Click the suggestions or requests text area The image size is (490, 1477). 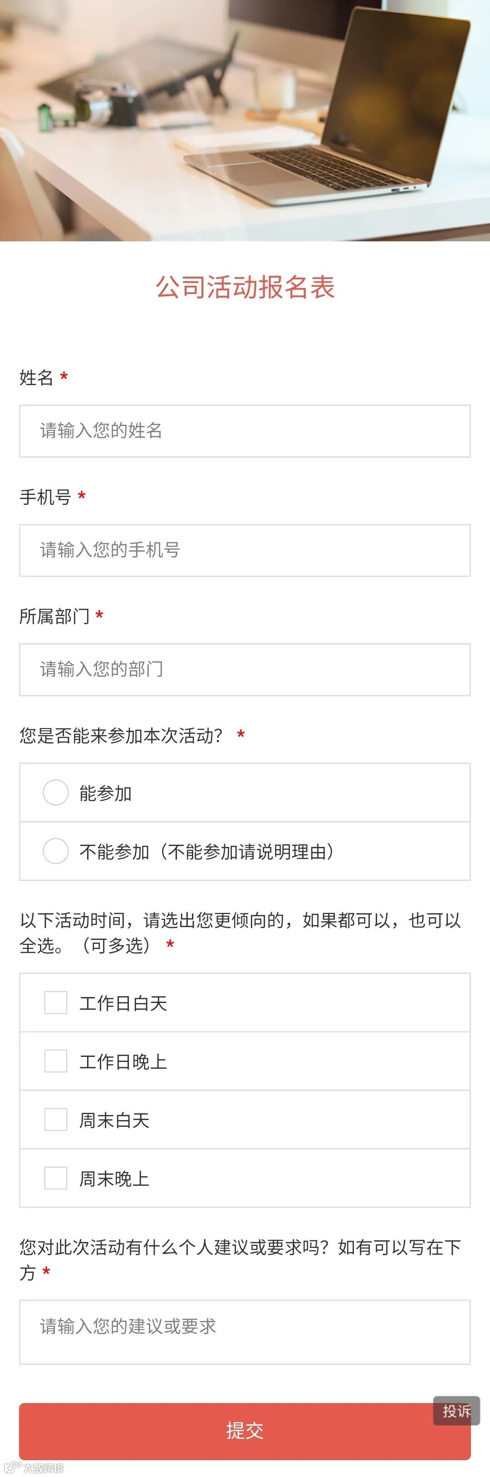point(245,1331)
